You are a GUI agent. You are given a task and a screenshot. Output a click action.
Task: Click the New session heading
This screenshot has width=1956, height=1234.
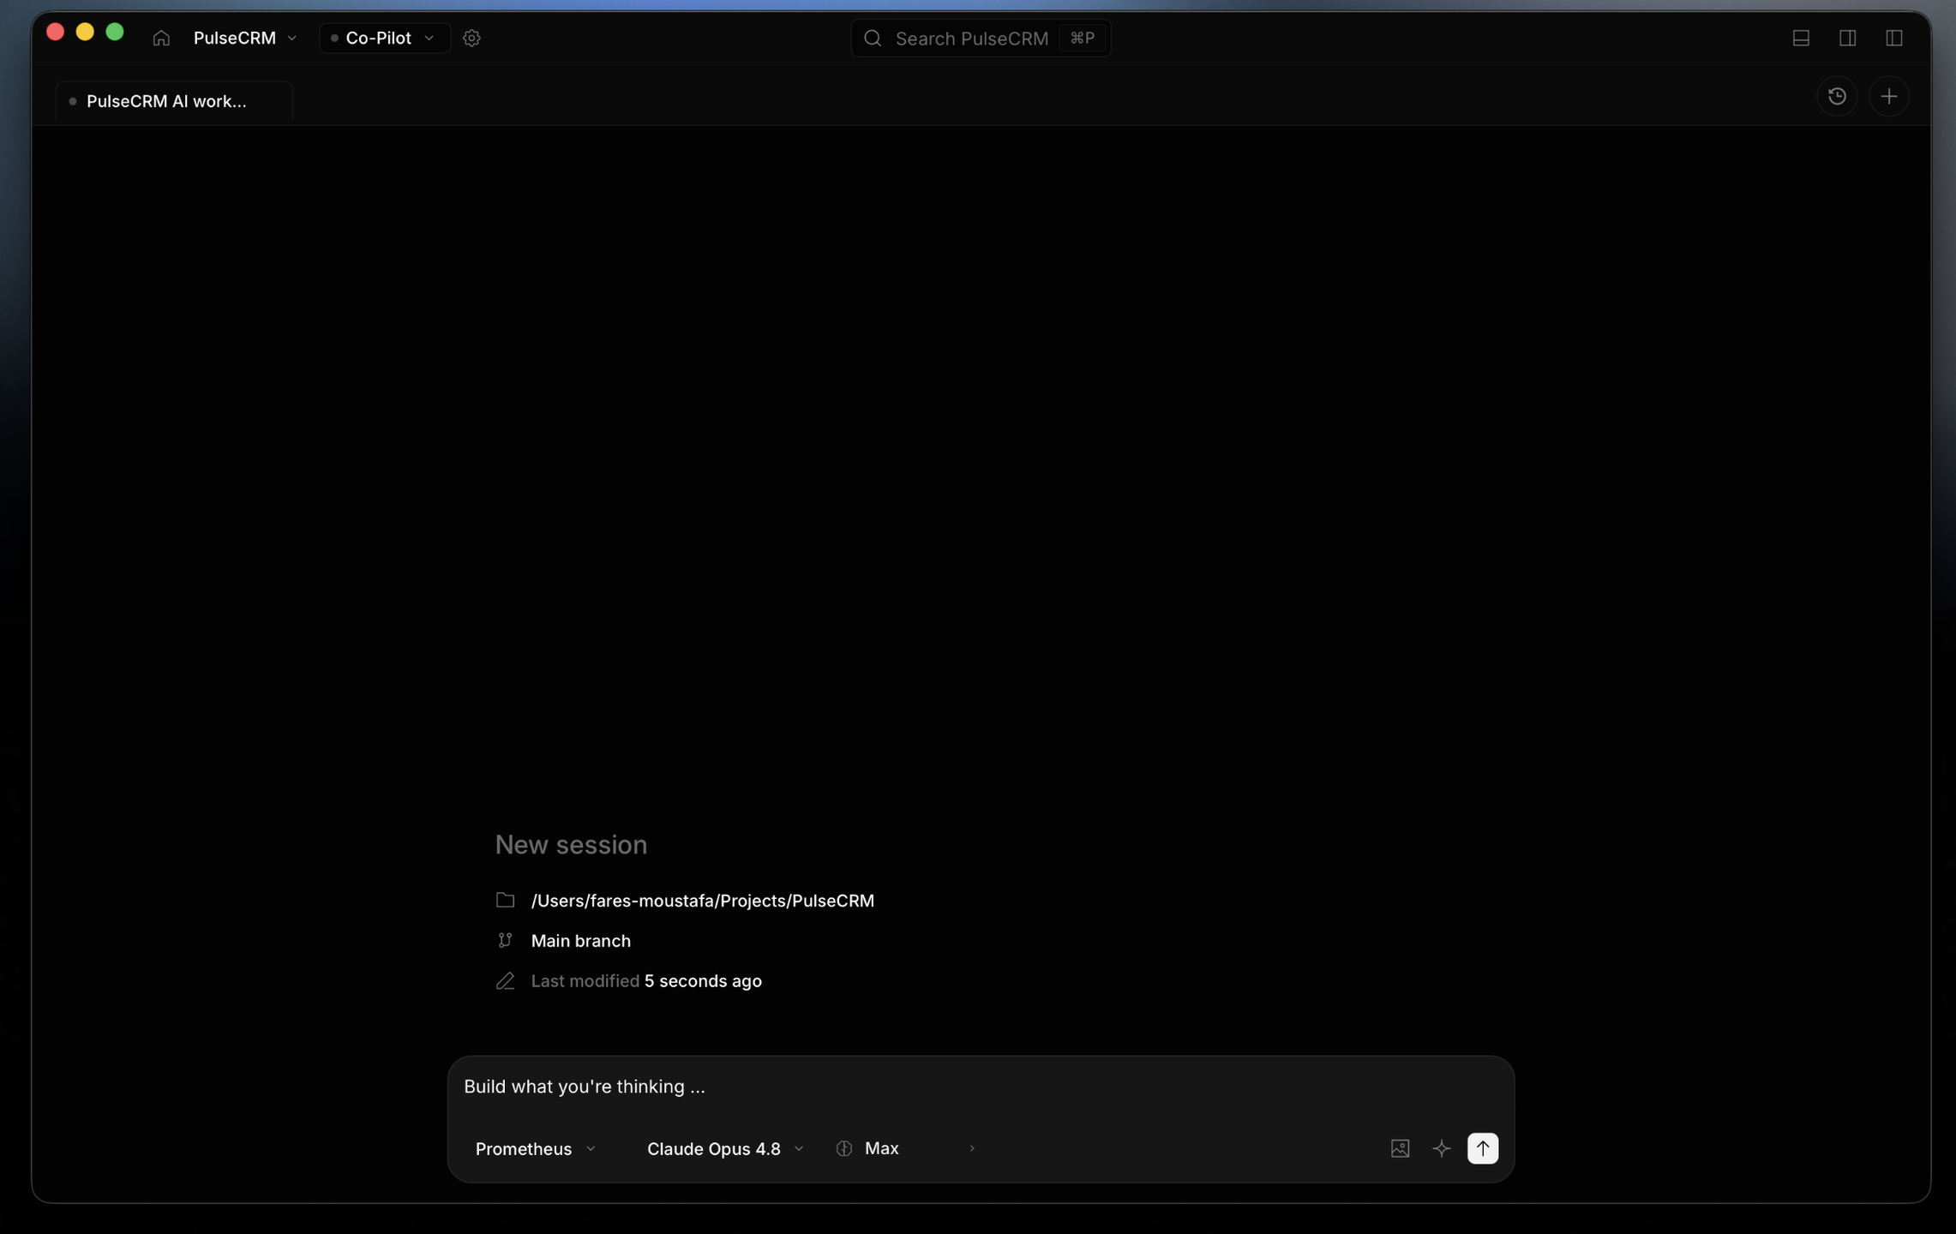[x=571, y=845]
